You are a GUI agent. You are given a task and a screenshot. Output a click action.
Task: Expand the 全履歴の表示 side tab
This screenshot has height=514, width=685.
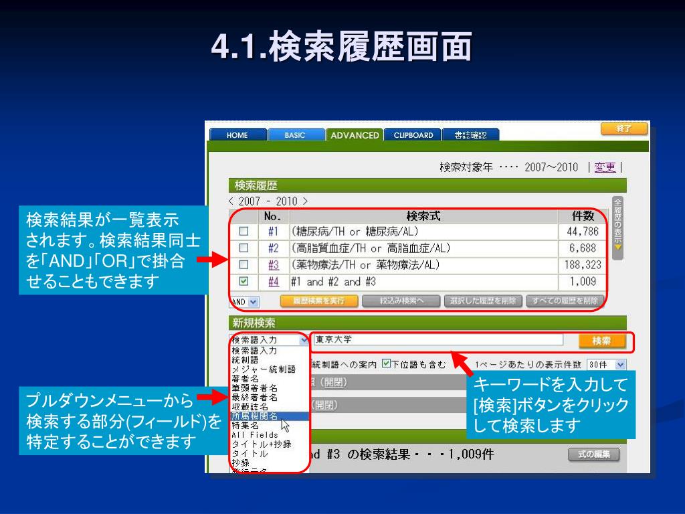(x=617, y=228)
